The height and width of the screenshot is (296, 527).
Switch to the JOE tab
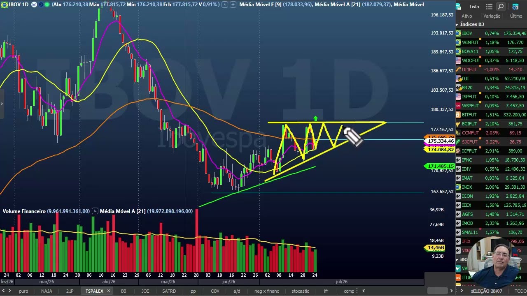point(145,291)
